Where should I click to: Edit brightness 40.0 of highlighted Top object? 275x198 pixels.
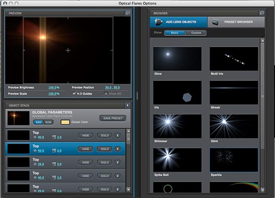coord(41,151)
